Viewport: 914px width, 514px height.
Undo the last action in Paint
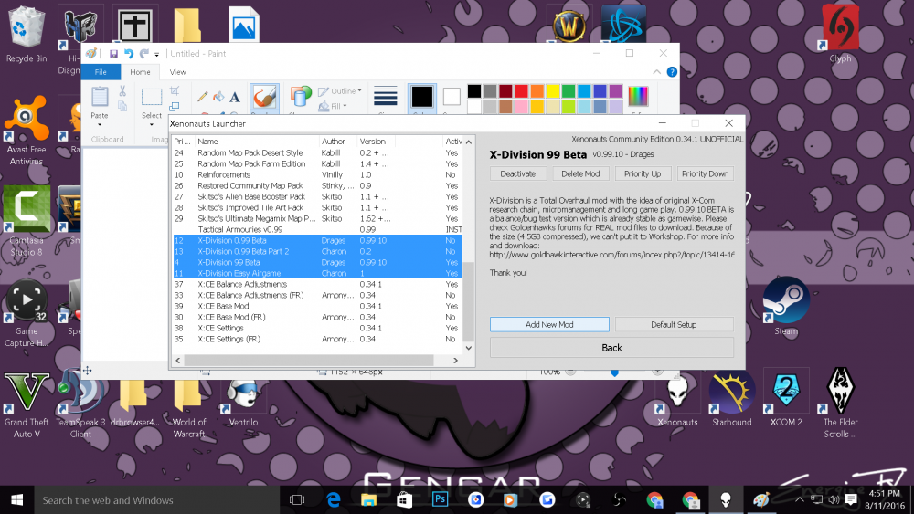tap(129, 54)
